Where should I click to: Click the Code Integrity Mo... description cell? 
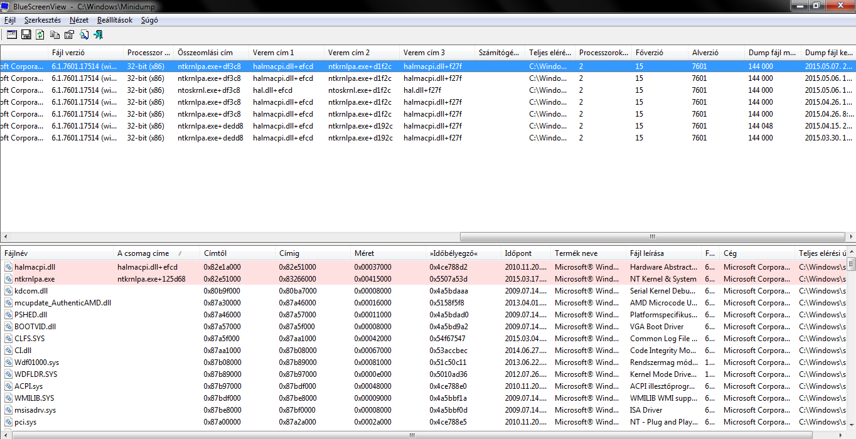663,351
